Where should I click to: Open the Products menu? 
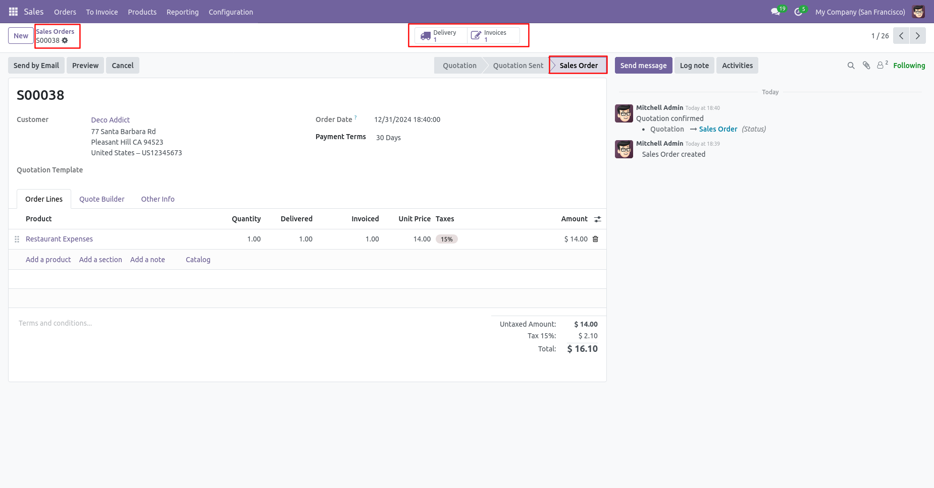142,12
